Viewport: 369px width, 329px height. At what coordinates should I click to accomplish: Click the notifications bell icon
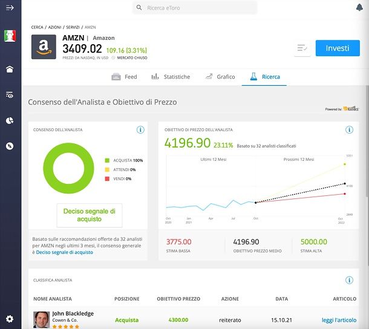(x=359, y=7)
